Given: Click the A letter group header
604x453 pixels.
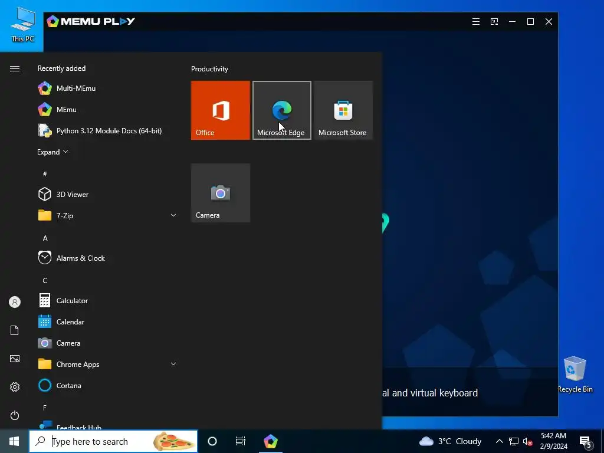Looking at the screenshot, I should point(45,238).
